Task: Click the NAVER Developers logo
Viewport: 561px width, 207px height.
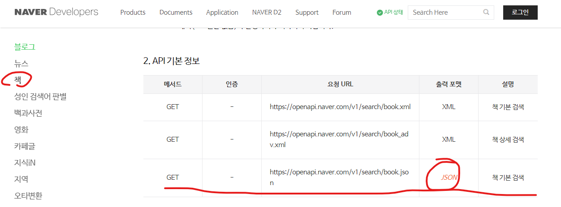Action: tap(56, 12)
